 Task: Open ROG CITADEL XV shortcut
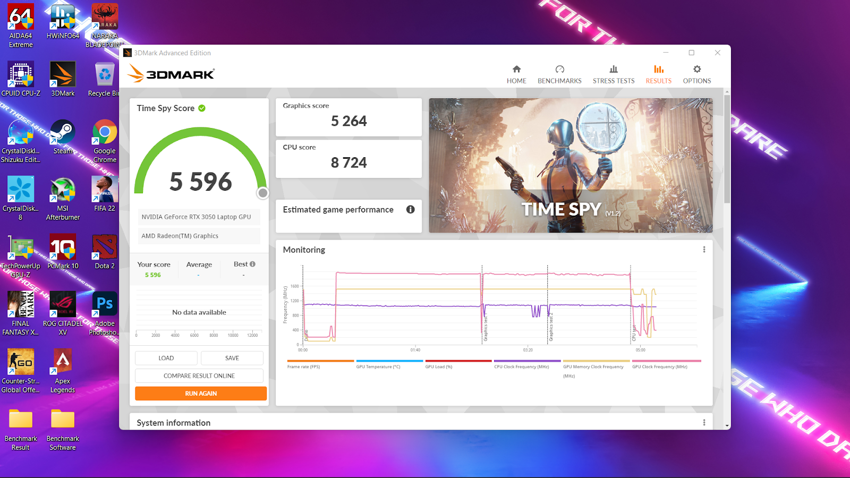click(x=63, y=313)
